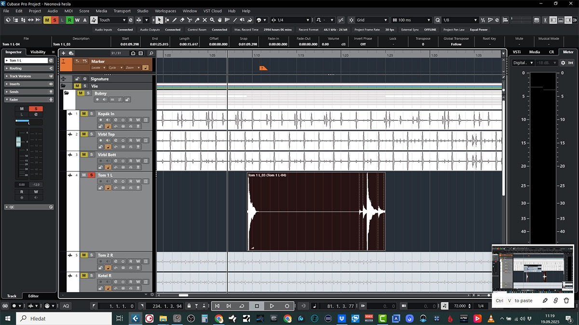579x325 pixels.
Task: Open the Transport menu
Action: click(122, 11)
